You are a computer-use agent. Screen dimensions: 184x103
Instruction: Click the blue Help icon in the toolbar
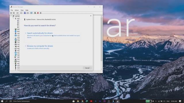25,13
